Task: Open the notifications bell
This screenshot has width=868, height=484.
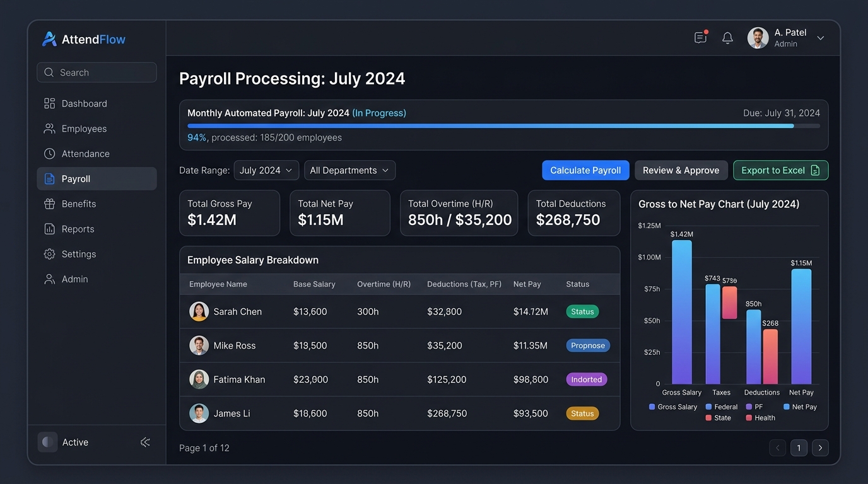Action: pos(727,38)
